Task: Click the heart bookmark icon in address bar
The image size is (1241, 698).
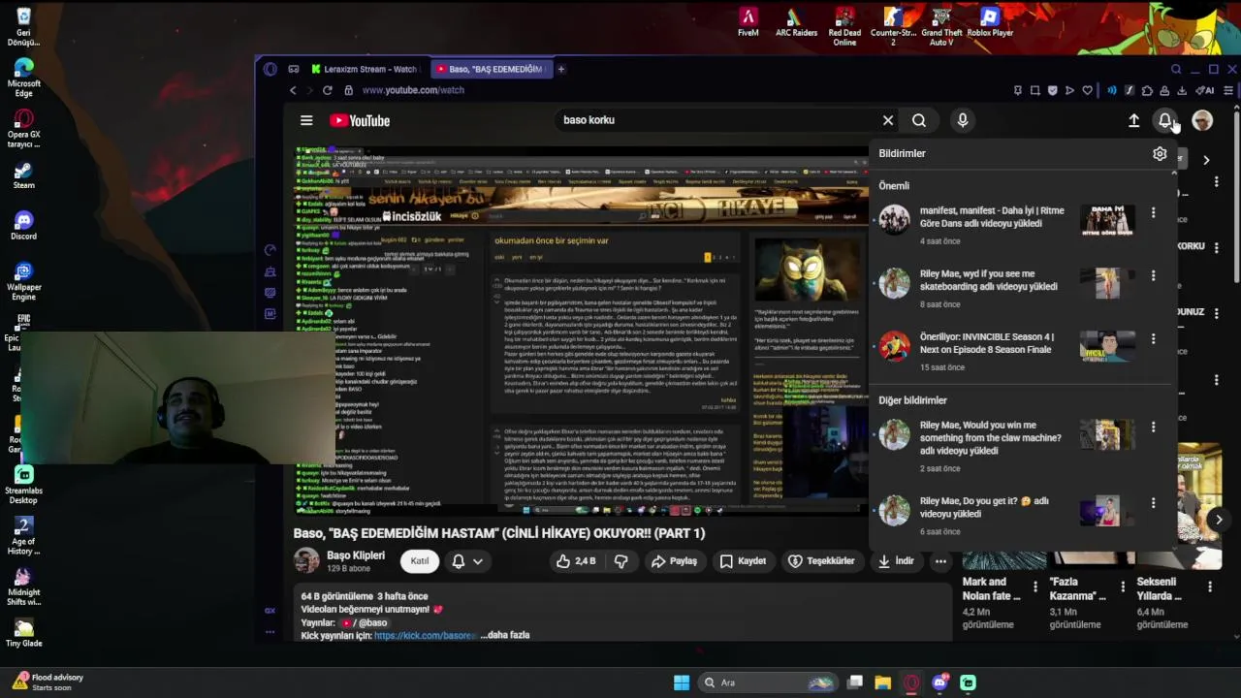Action: 1087,90
